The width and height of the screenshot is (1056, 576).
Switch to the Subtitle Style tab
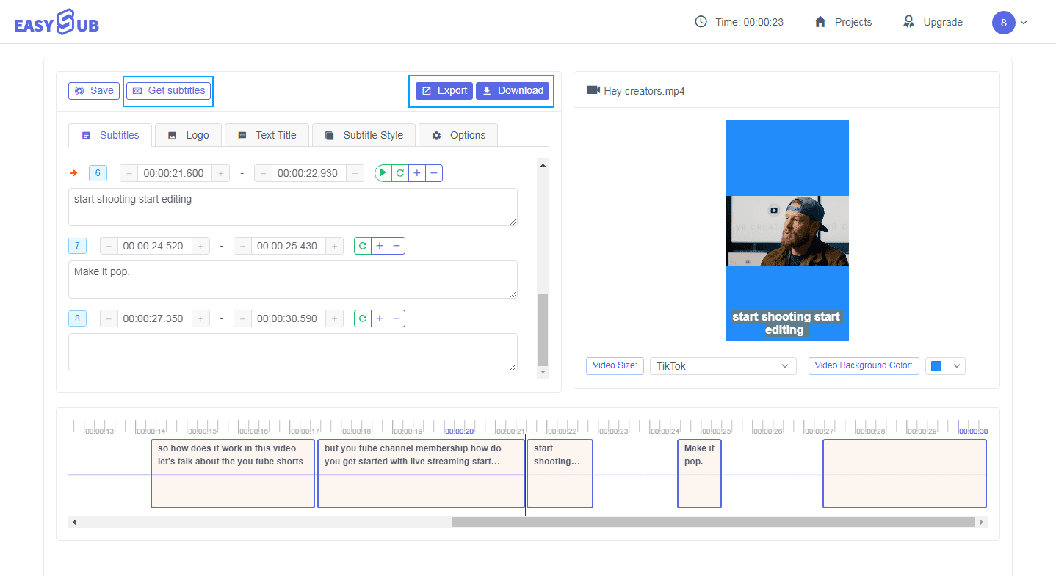coord(364,135)
